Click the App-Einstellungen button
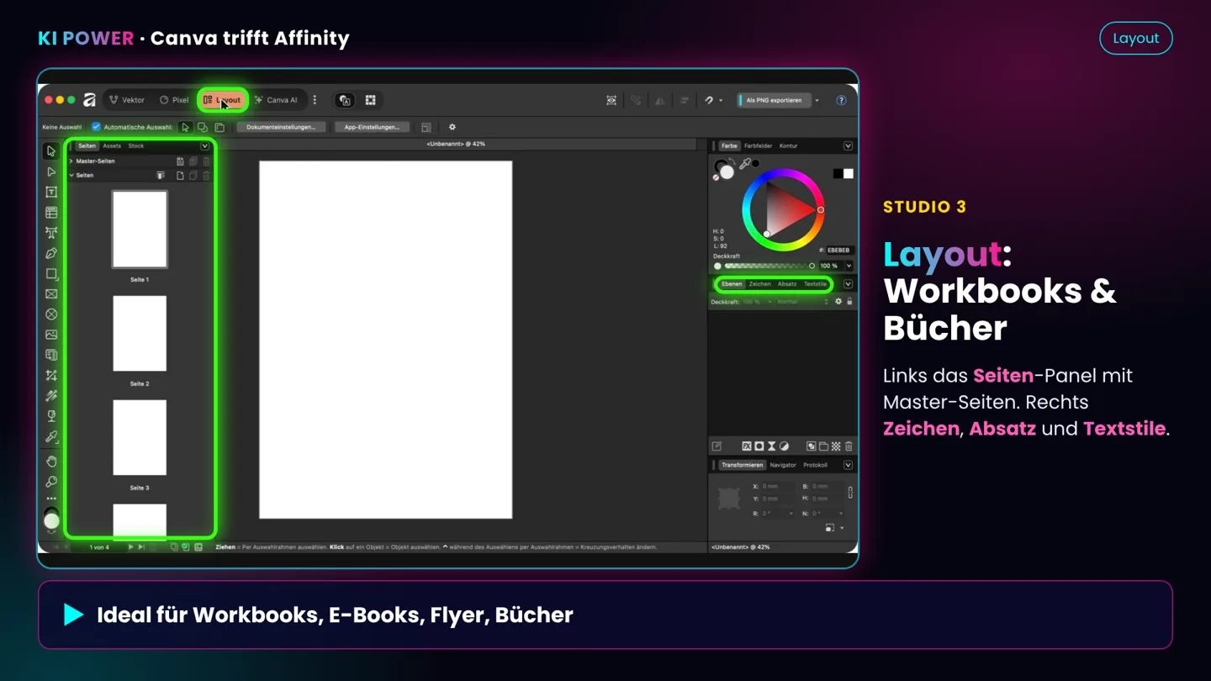The width and height of the screenshot is (1211, 681). 372,127
